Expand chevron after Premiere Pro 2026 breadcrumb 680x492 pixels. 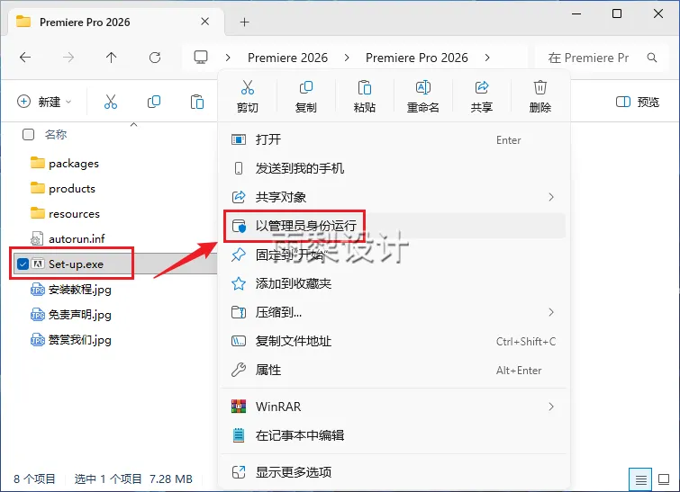click(487, 58)
